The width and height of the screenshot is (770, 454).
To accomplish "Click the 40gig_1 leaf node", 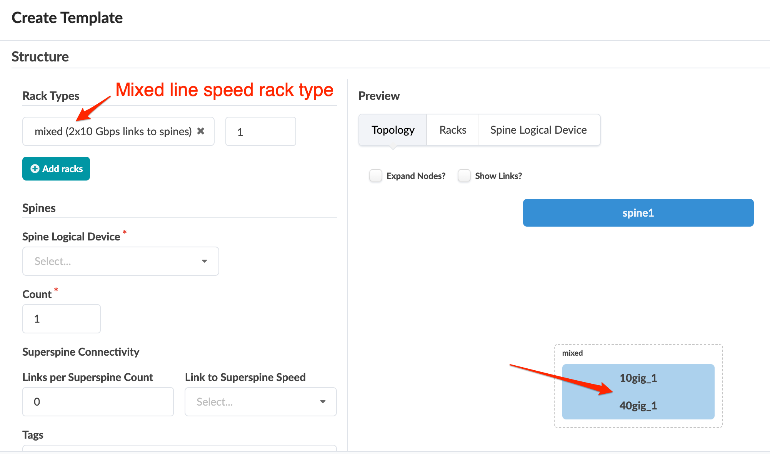I will [x=638, y=406].
